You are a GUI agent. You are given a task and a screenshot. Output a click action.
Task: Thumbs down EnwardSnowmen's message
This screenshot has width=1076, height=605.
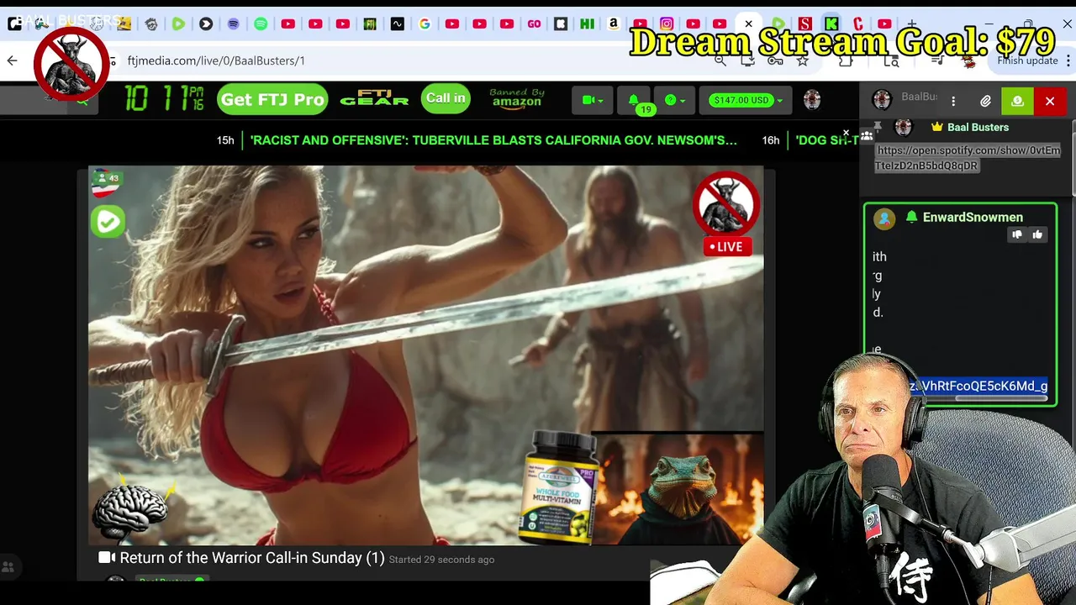point(1017,234)
